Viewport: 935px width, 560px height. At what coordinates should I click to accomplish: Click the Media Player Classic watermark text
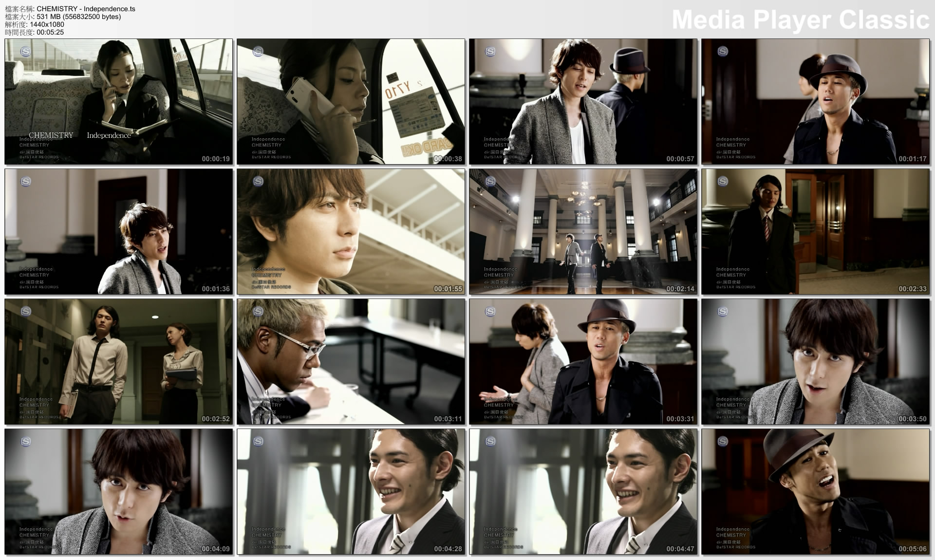[800, 20]
